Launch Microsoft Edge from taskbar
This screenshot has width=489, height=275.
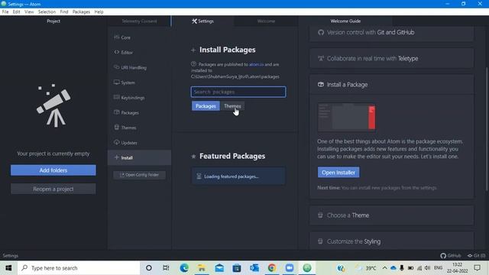click(x=184, y=268)
